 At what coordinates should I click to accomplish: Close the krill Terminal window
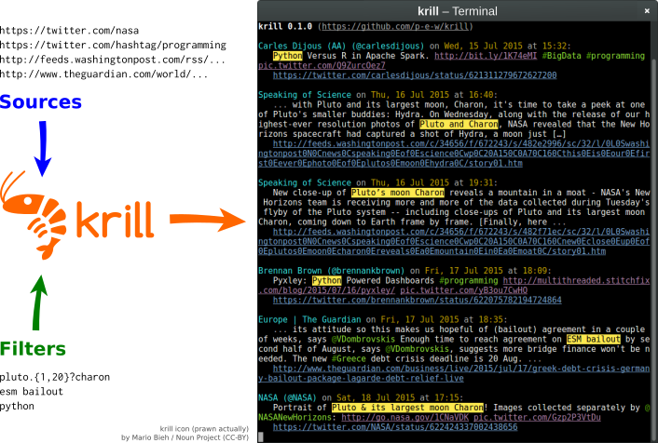coord(647,11)
